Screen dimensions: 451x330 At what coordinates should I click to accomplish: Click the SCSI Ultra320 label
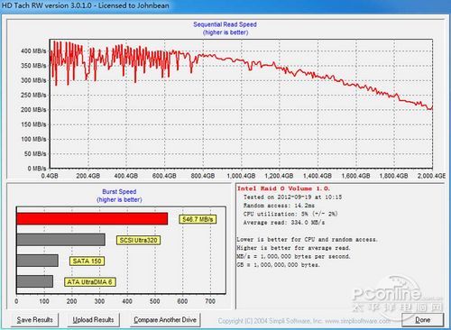pos(138,240)
